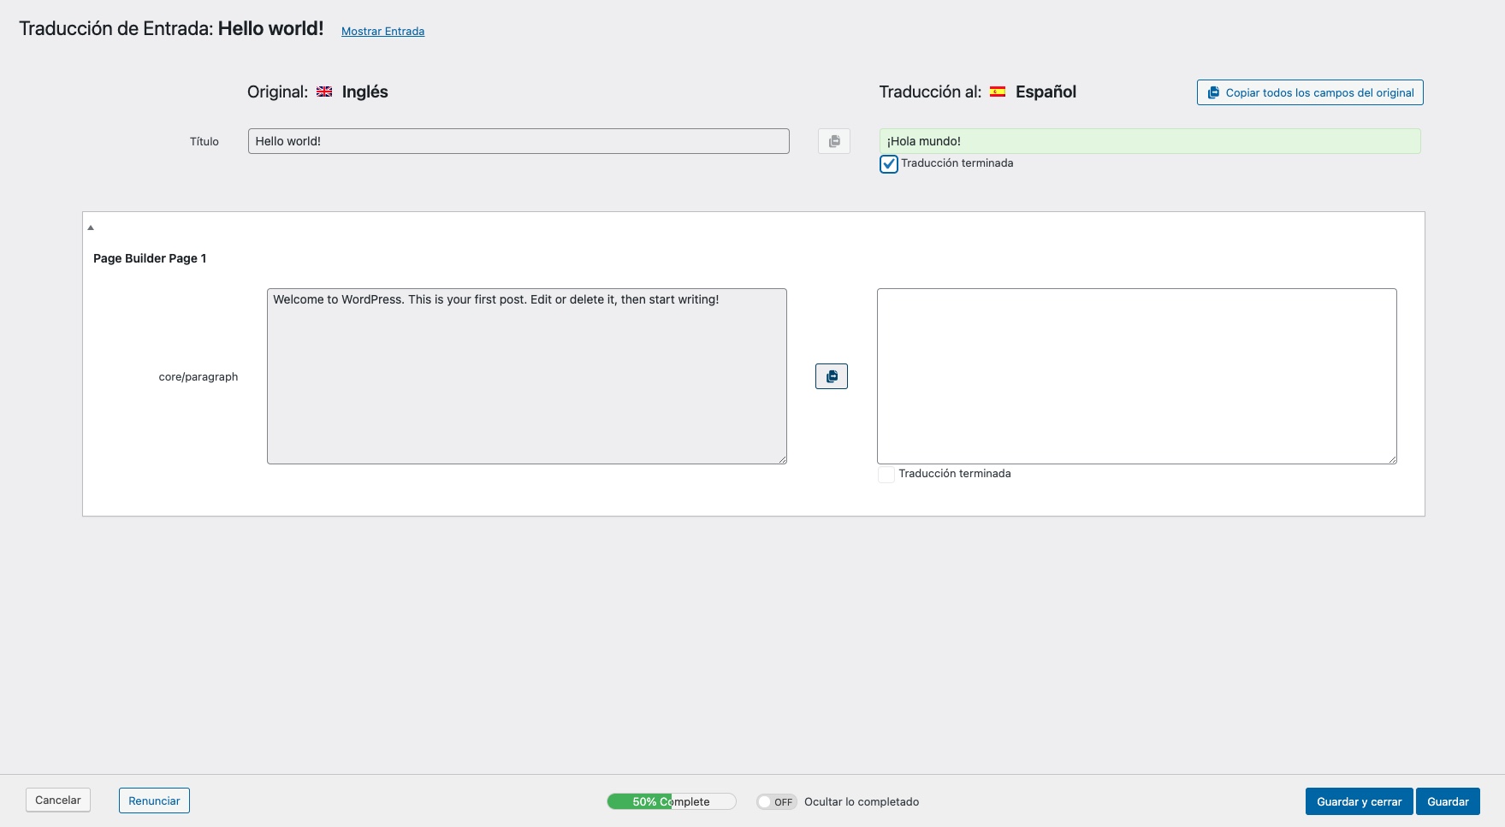Click the Renunciar button

pos(154,801)
